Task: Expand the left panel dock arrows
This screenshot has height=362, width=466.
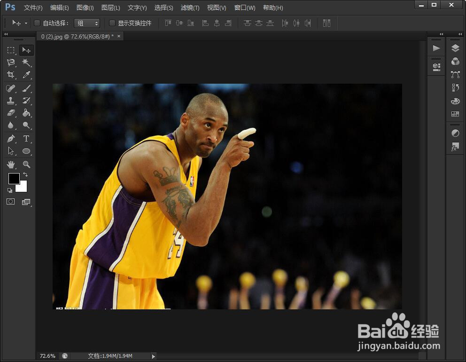Action: coord(441,34)
